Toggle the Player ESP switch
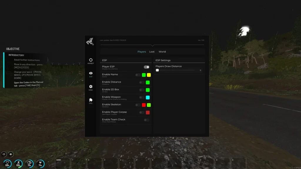Viewport: 301px width, 169px height. click(x=146, y=67)
